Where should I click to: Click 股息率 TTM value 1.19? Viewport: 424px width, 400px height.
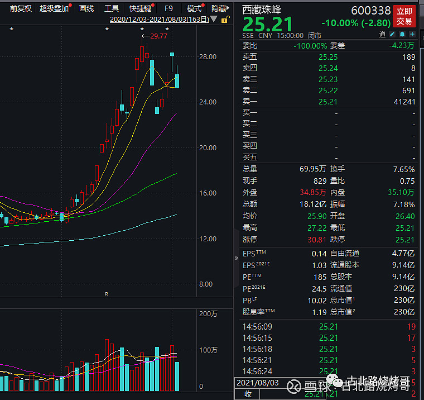click(319, 312)
